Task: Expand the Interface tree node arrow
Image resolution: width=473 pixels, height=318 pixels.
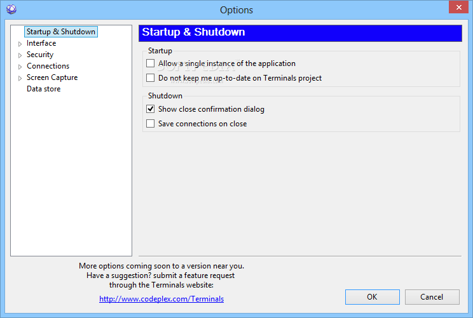Action: [20, 44]
